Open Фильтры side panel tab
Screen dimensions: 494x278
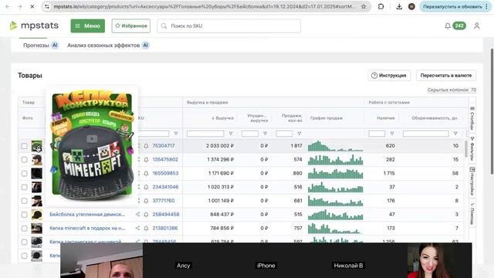click(x=472, y=148)
